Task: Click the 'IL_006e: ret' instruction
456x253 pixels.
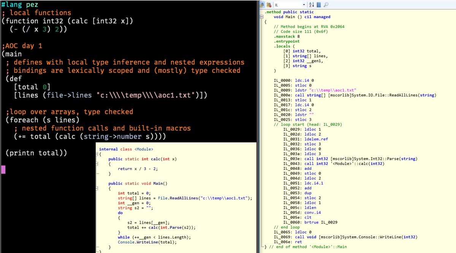Action: [288, 242]
